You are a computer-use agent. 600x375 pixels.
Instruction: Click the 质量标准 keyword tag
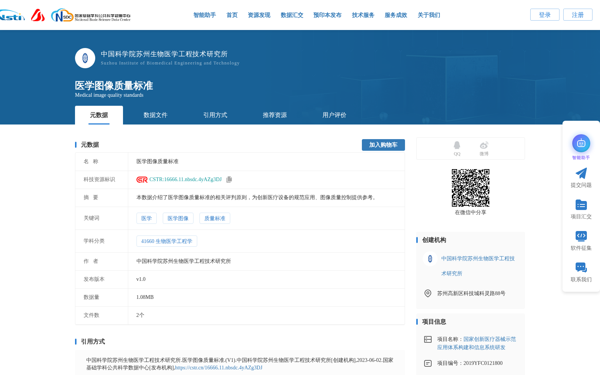coord(215,218)
